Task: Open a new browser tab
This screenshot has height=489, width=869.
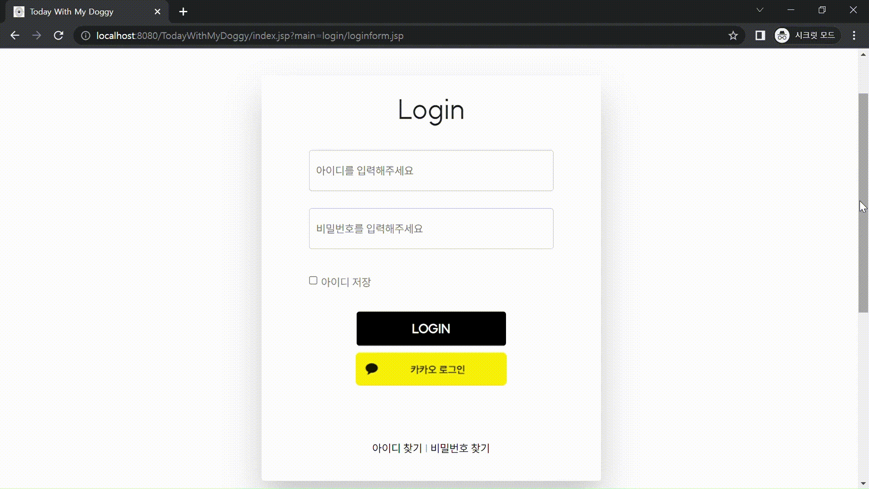Action: click(183, 12)
